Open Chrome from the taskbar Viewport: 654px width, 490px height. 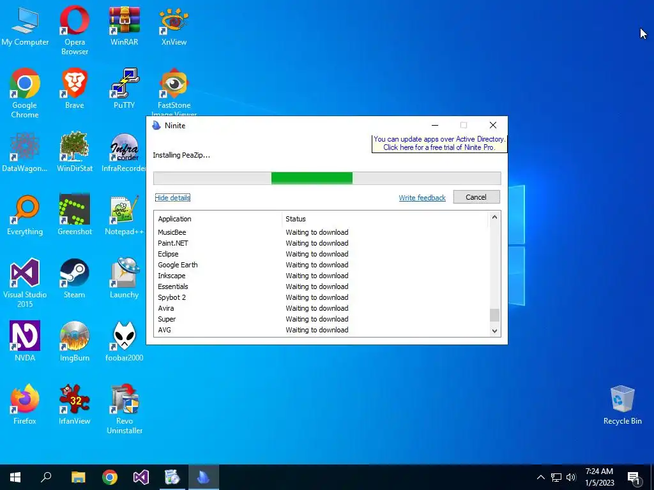[x=110, y=477]
